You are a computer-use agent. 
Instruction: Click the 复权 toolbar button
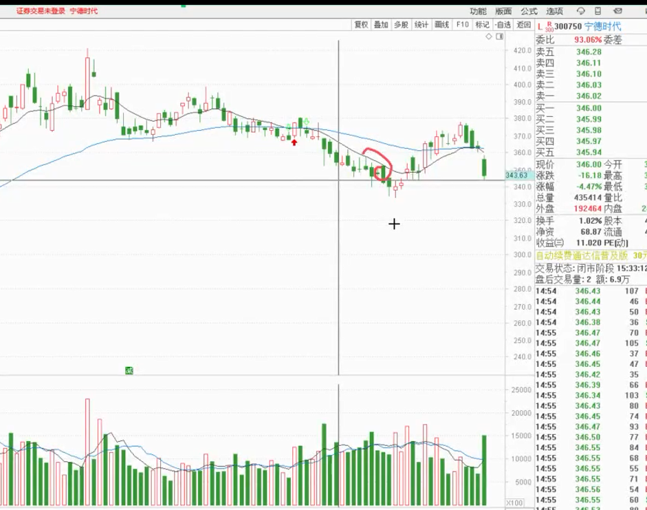(x=361, y=25)
